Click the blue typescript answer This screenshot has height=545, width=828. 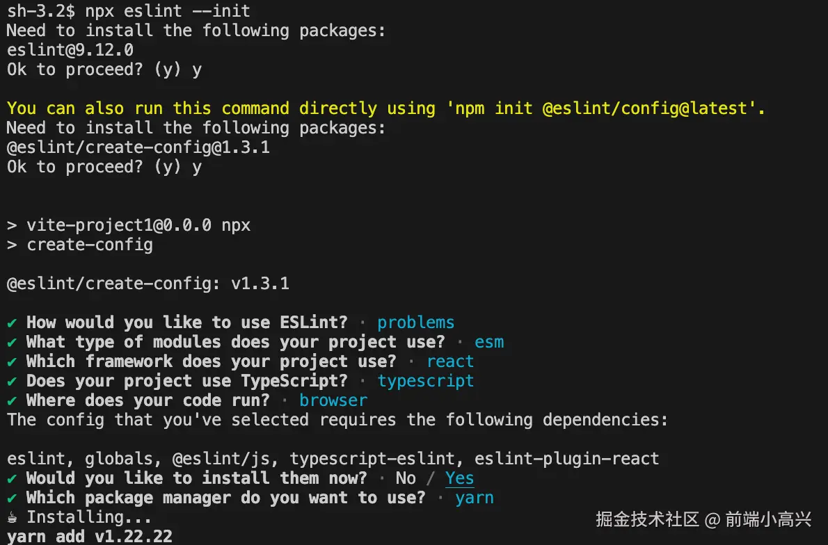click(x=425, y=381)
